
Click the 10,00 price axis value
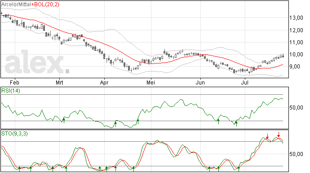[296, 55]
